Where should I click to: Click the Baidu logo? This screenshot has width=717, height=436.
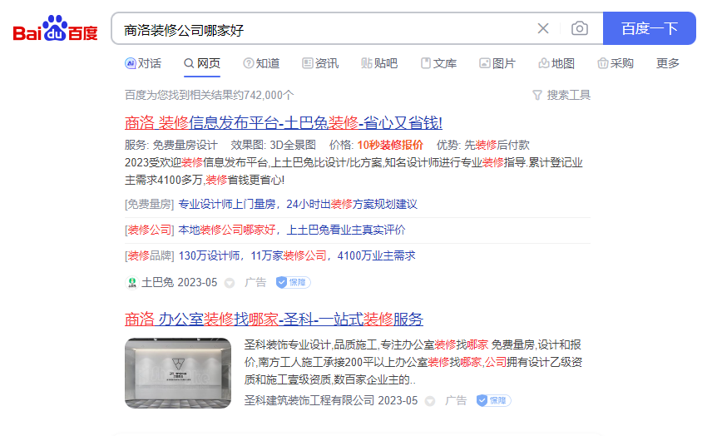[x=56, y=28]
